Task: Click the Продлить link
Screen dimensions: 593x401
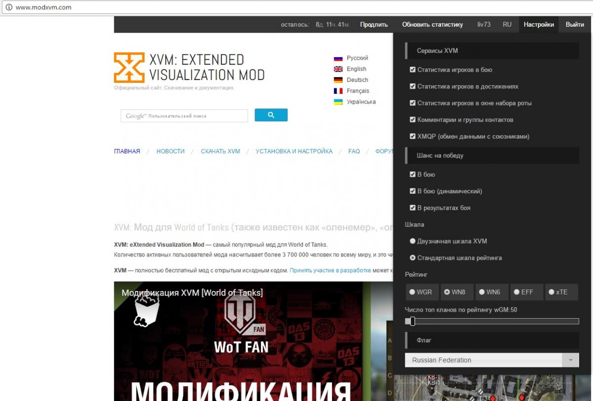Action: click(374, 24)
